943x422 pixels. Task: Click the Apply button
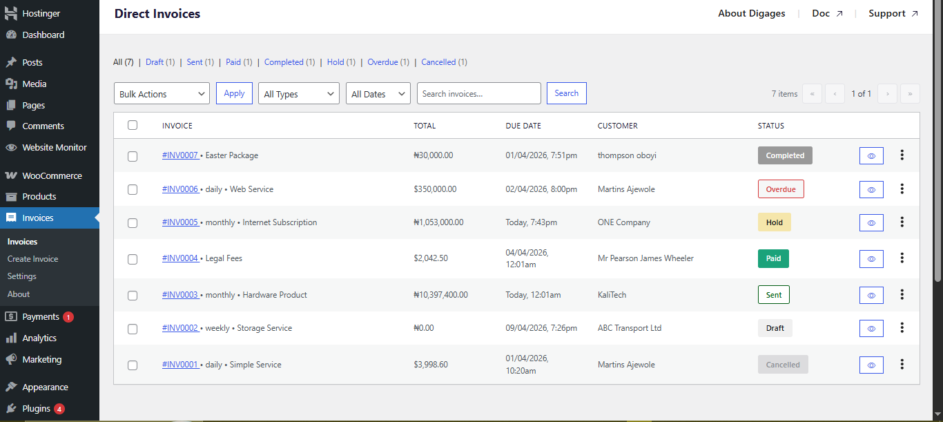234,93
